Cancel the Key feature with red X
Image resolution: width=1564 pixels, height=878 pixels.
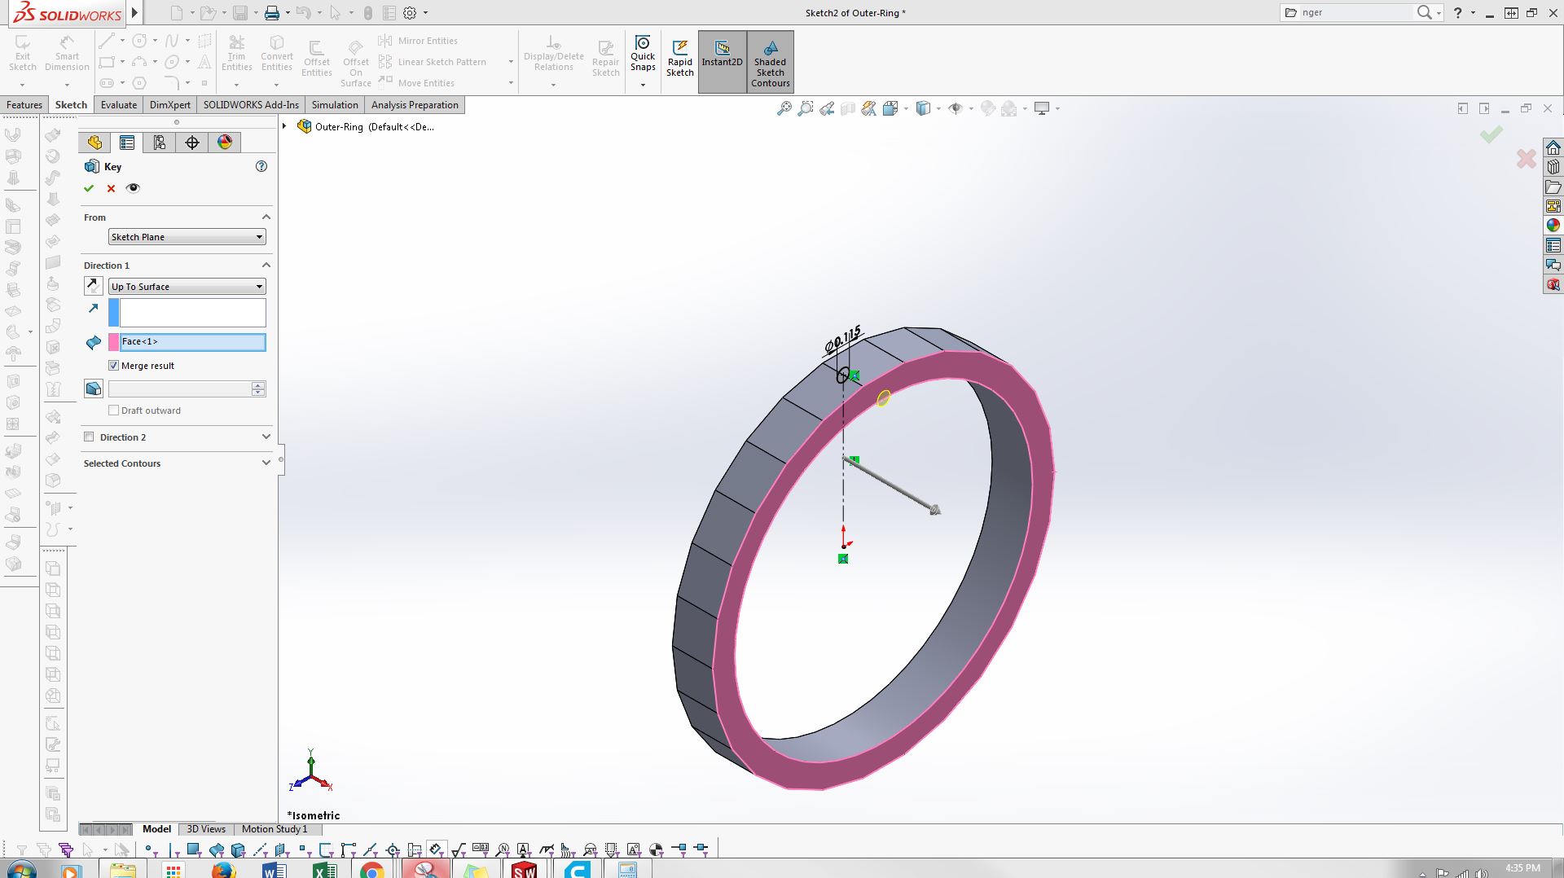click(x=112, y=188)
